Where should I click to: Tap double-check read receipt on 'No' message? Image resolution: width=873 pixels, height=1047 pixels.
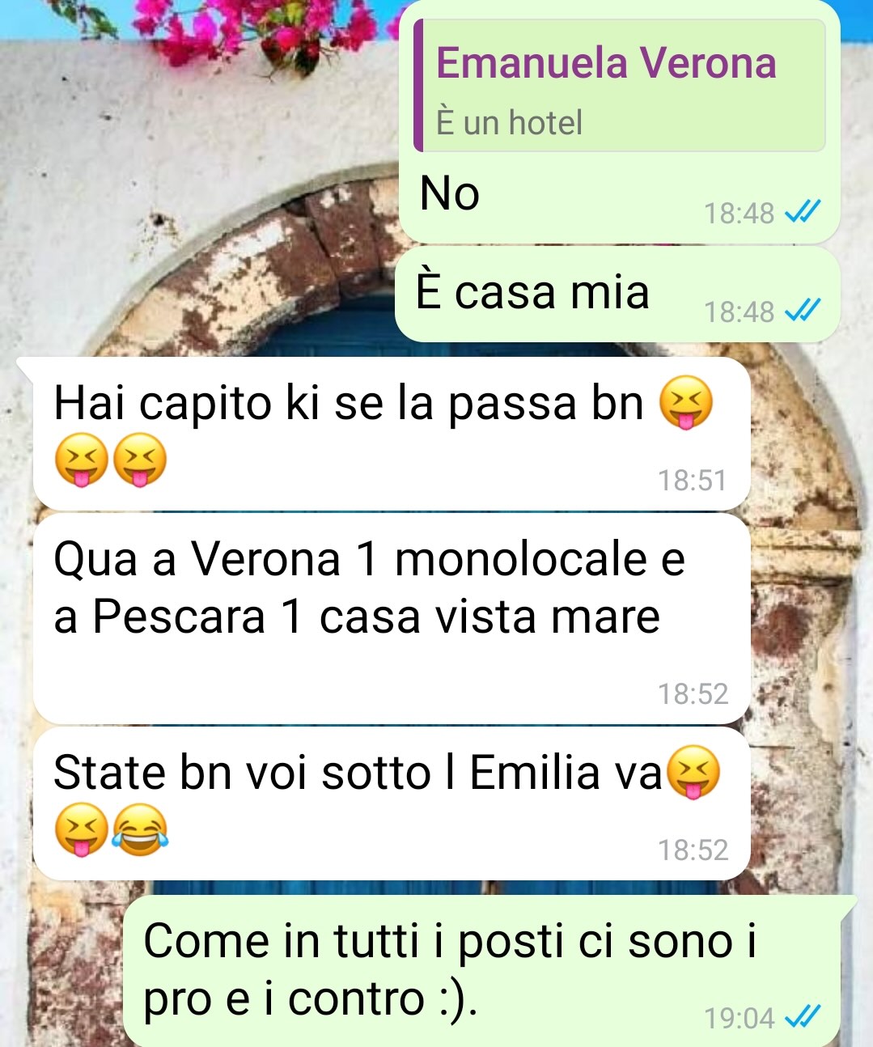(803, 212)
